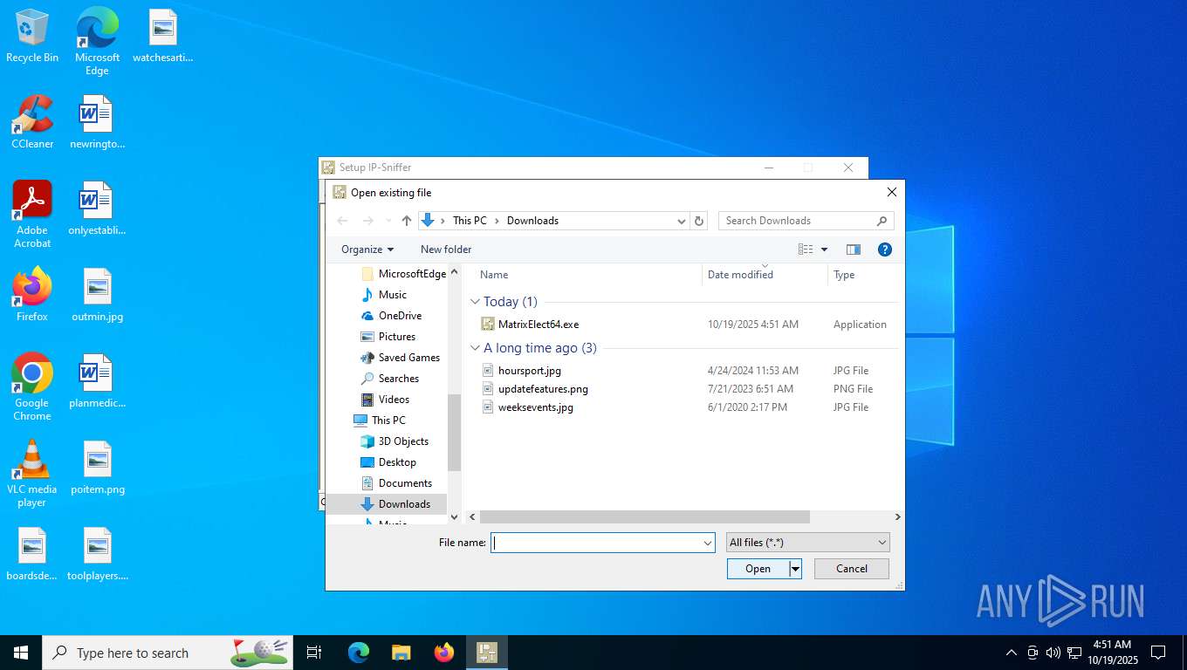Open Firefox from the taskbar
1187x670 pixels.
coord(444,653)
